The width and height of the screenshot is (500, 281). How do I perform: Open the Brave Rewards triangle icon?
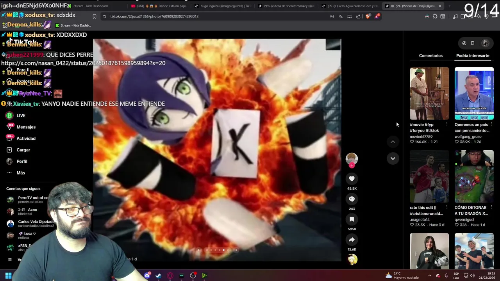tap(377, 16)
